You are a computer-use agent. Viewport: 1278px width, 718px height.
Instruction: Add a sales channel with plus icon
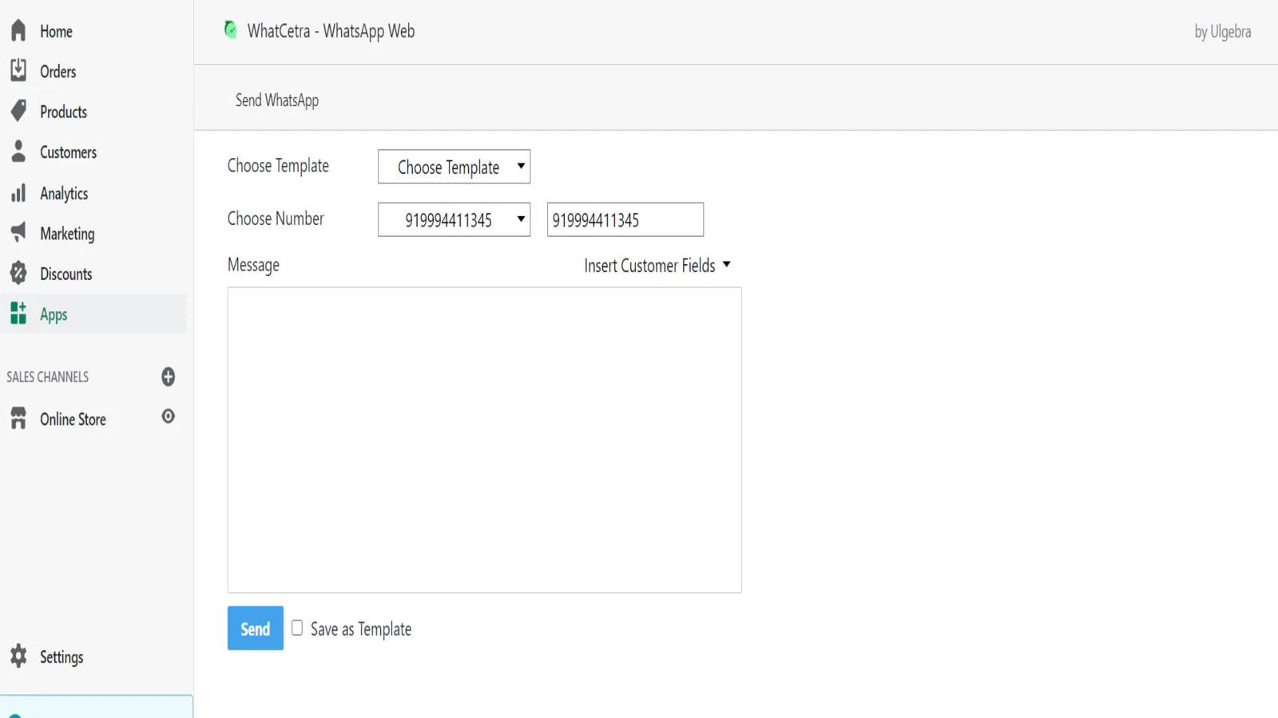click(x=168, y=377)
